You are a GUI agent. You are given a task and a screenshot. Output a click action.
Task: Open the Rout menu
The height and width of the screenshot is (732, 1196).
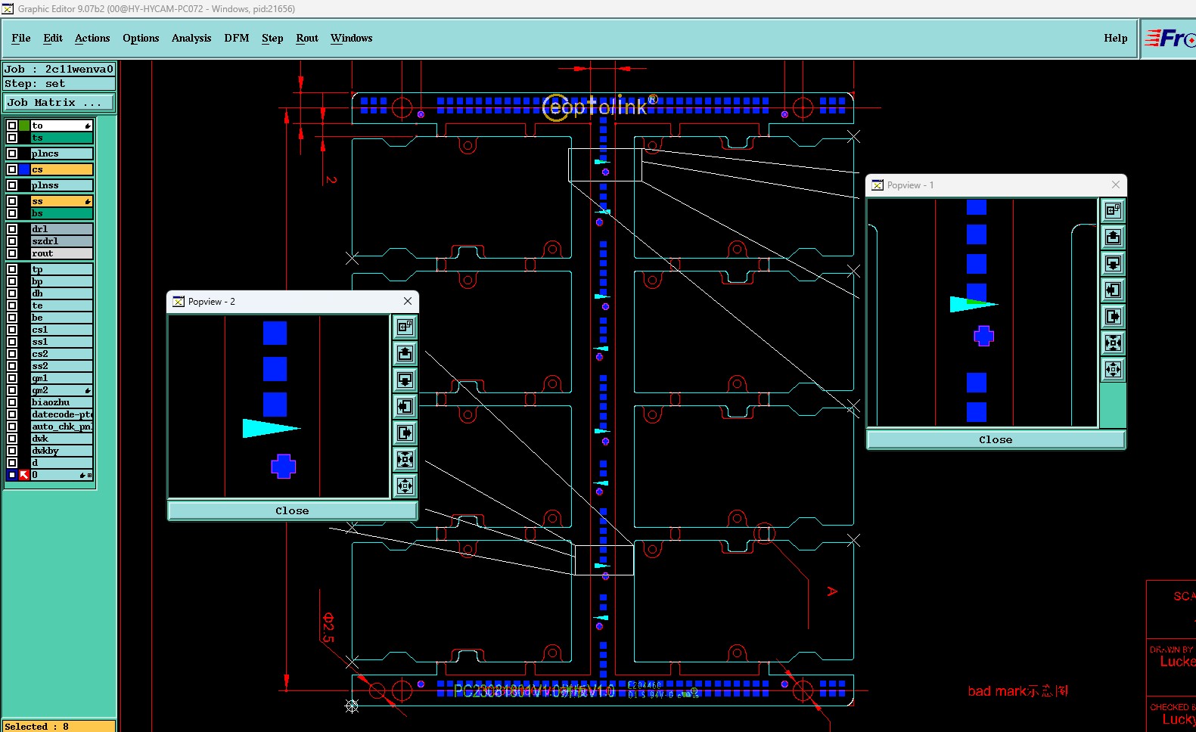[307, 38]
